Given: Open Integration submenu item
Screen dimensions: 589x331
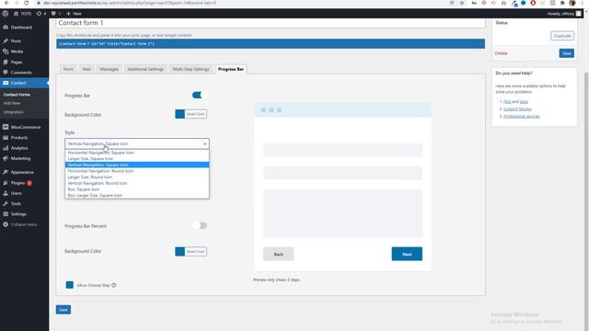Looking at the screenshot, I should 14,112.
